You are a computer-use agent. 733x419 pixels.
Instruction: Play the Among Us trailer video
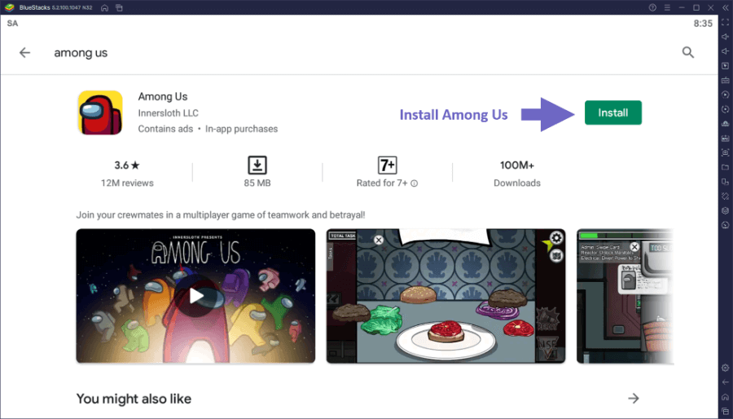click(195, 296)
